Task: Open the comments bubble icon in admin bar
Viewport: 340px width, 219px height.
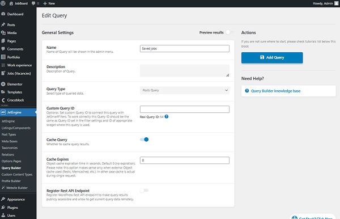Action: (33, 3)
